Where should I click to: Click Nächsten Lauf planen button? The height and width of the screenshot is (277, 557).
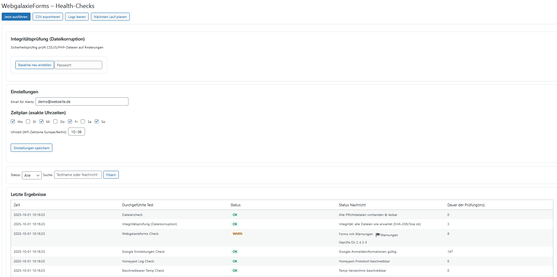[x=110, y=17]
